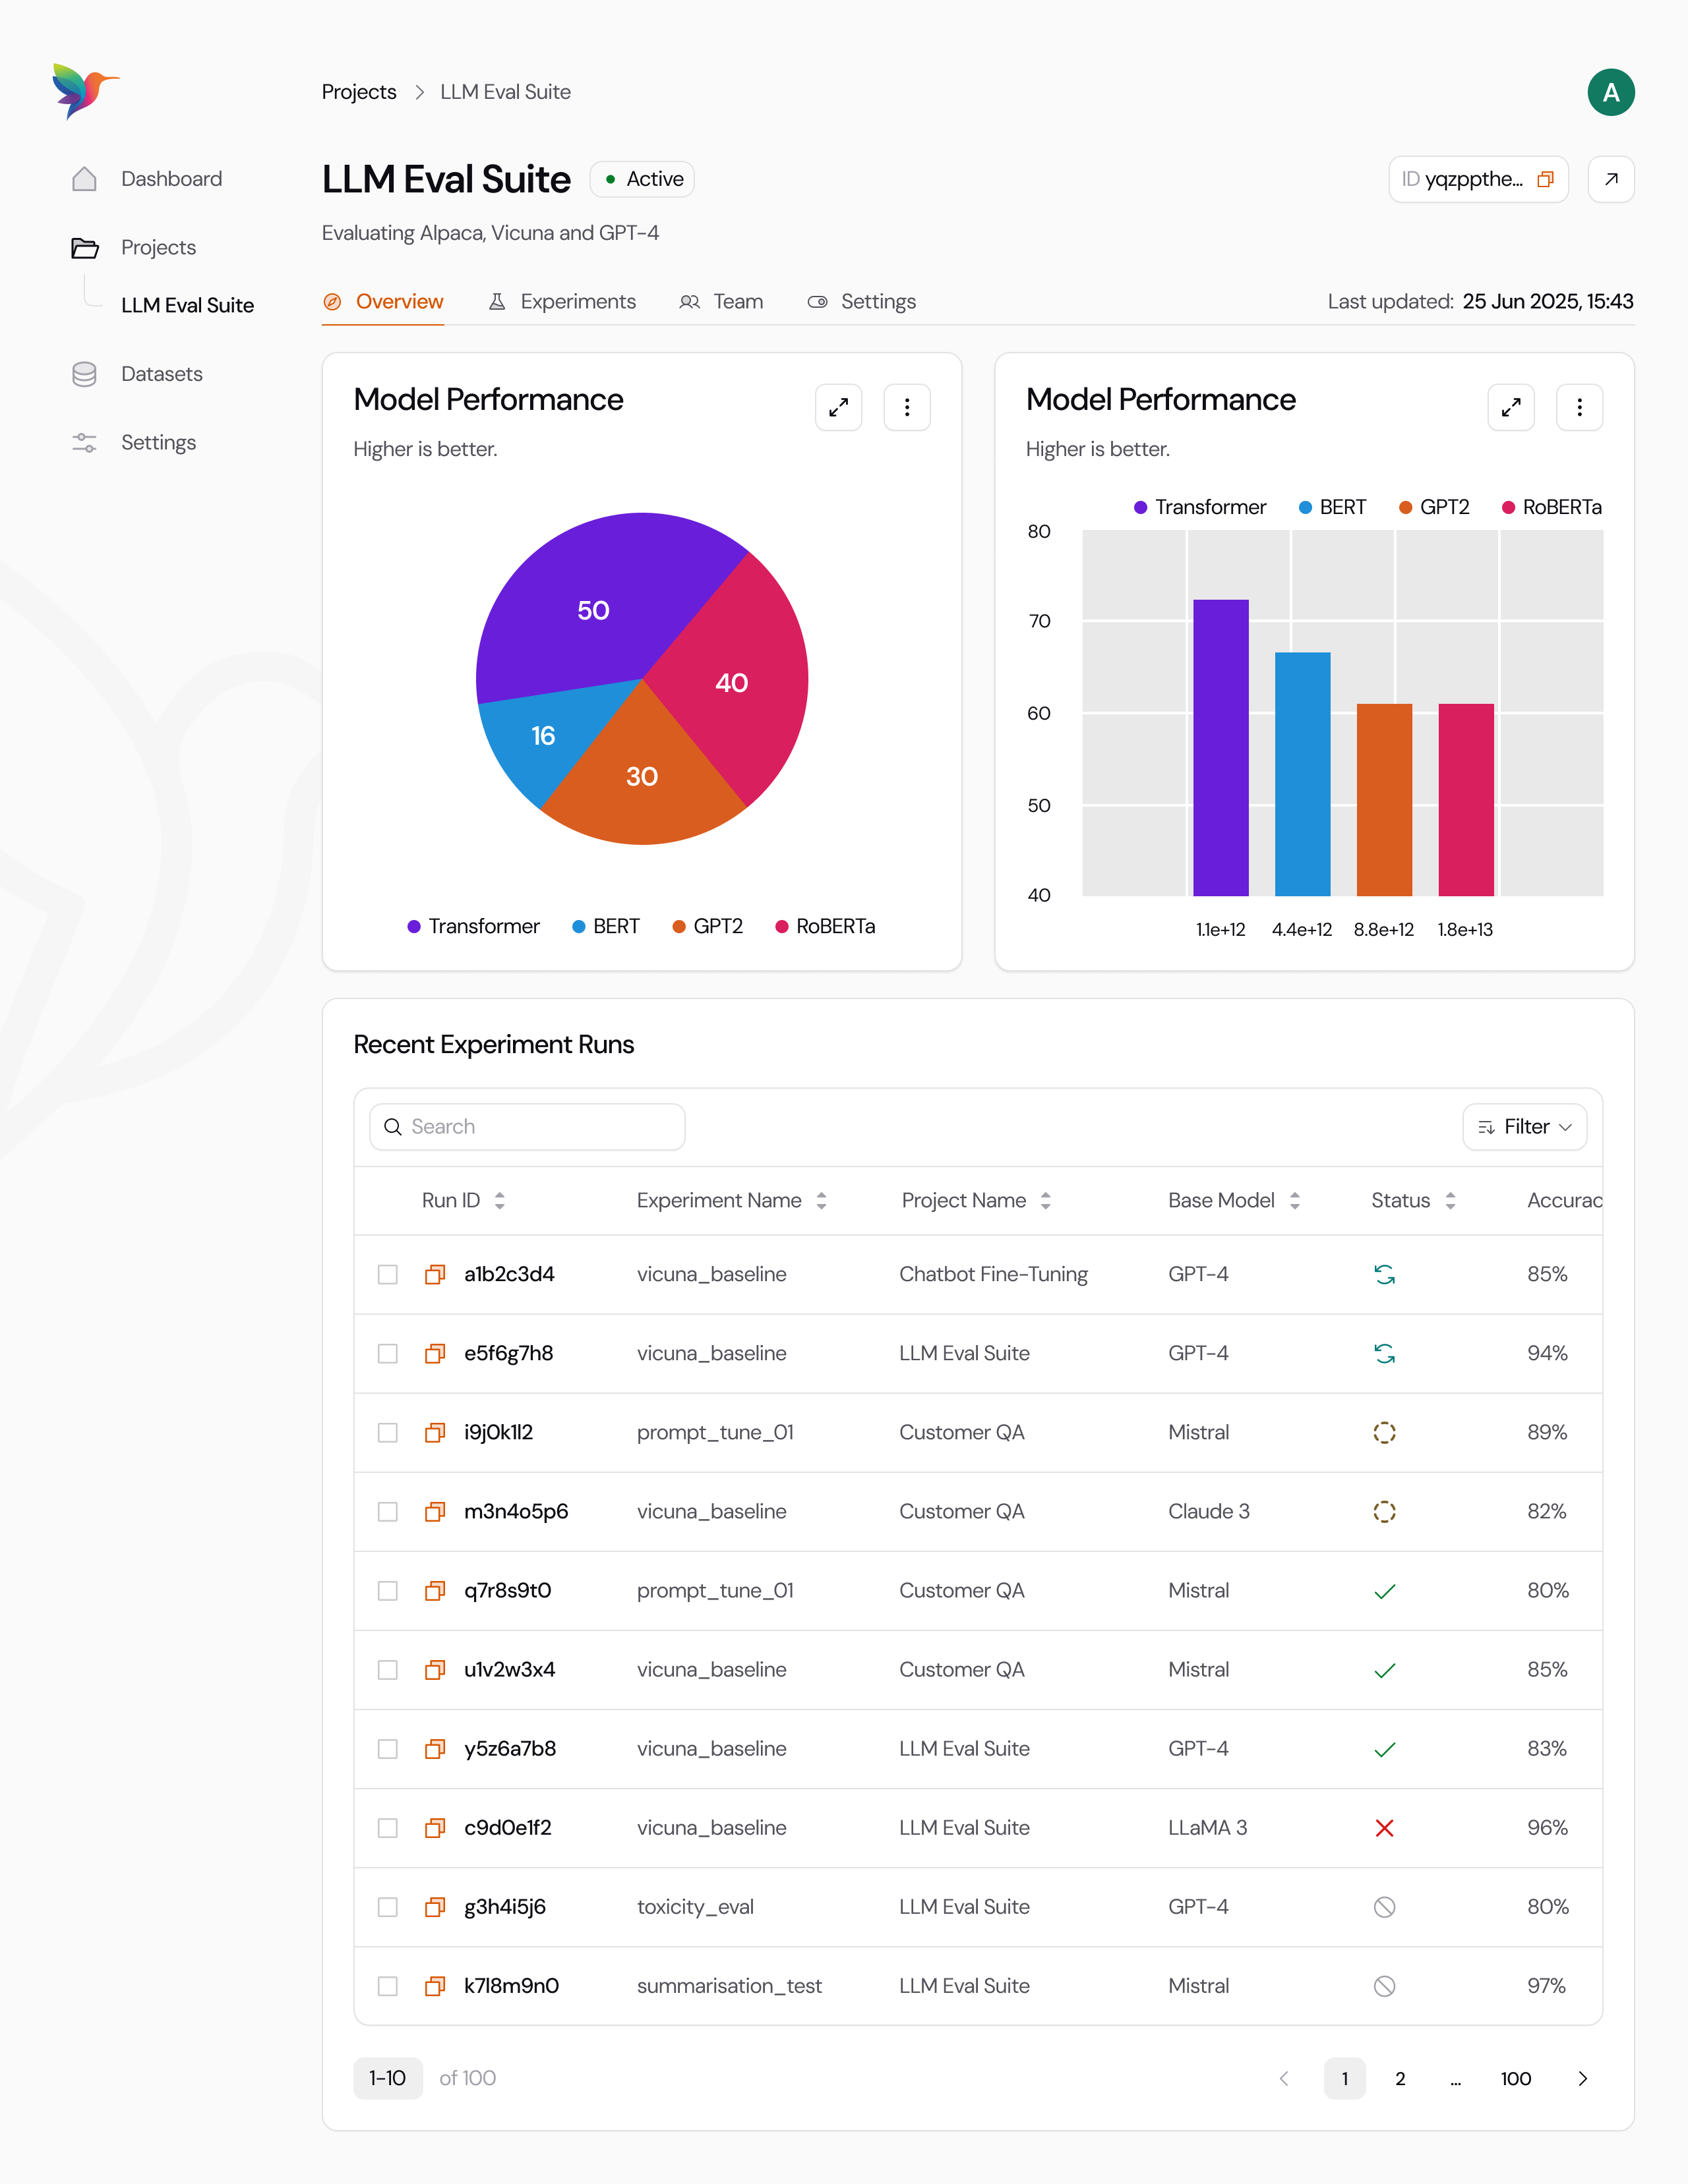Go to page 2 of results
The image size is (1688, 2184).
pos(1400,2078)
